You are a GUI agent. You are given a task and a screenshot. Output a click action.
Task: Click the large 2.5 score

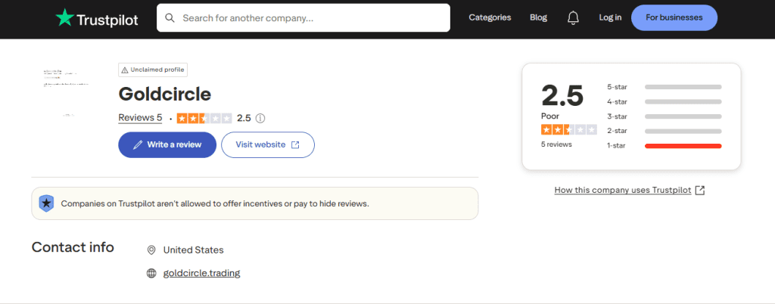pyautogui.click(x=562, y=95)
